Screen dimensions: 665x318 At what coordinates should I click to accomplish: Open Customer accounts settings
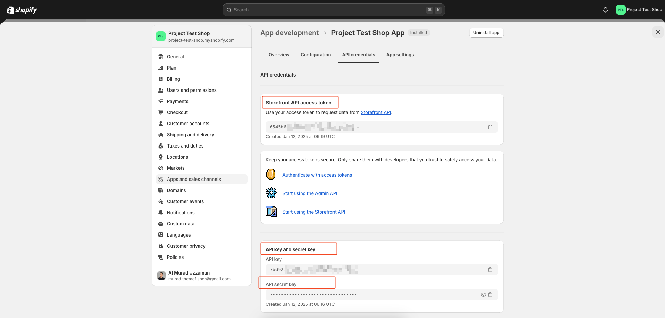(202, 124)
